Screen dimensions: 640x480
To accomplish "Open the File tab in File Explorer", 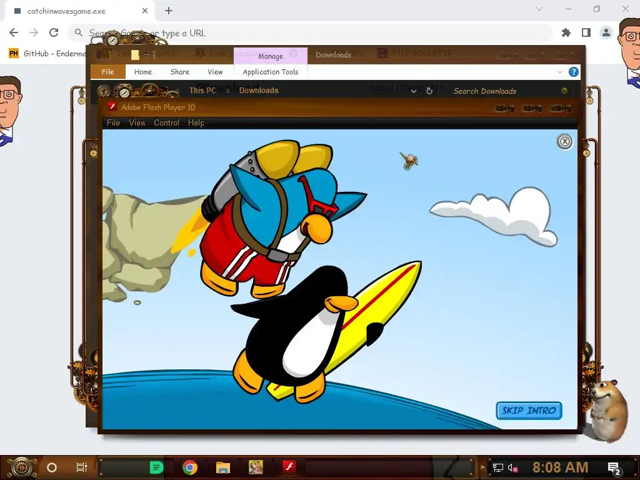I will point(107,72).
